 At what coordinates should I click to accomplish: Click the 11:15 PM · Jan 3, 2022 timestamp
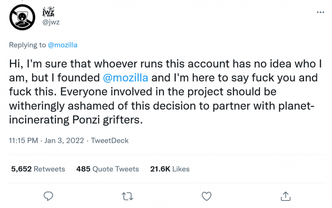tap(47, 140)
